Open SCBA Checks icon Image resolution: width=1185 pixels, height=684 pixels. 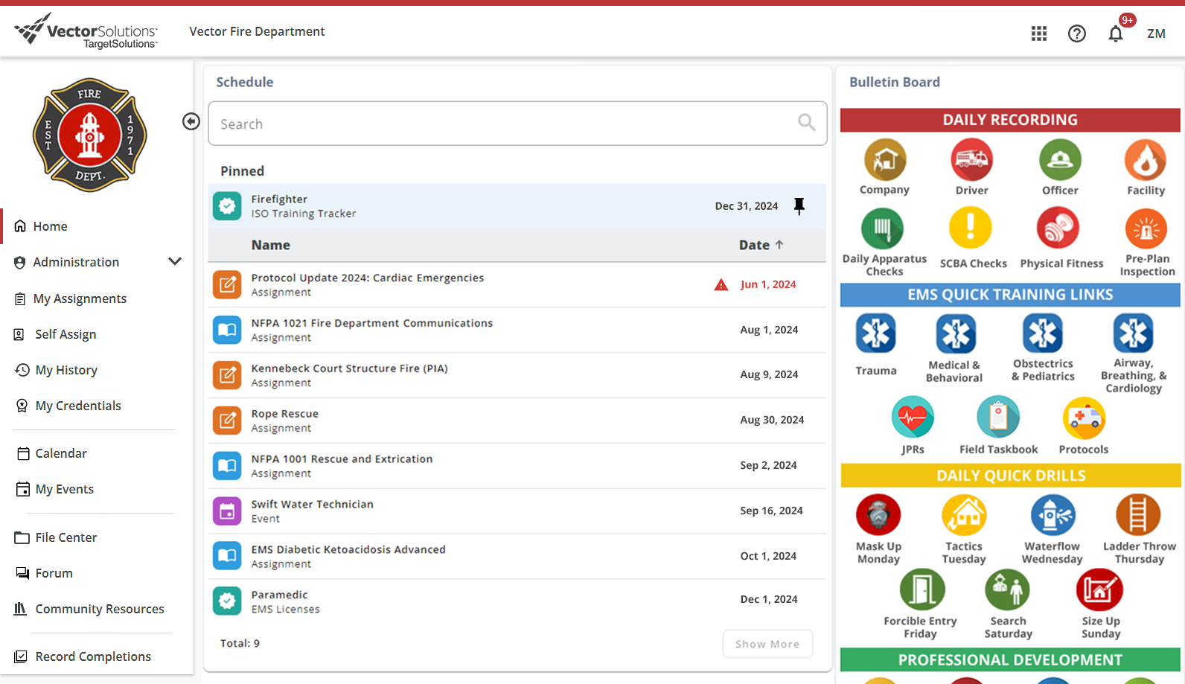coord(971,228)
